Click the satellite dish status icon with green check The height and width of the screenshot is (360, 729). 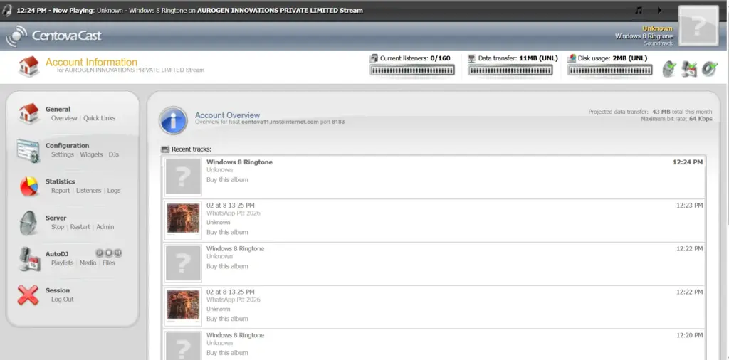pos(669,69)
